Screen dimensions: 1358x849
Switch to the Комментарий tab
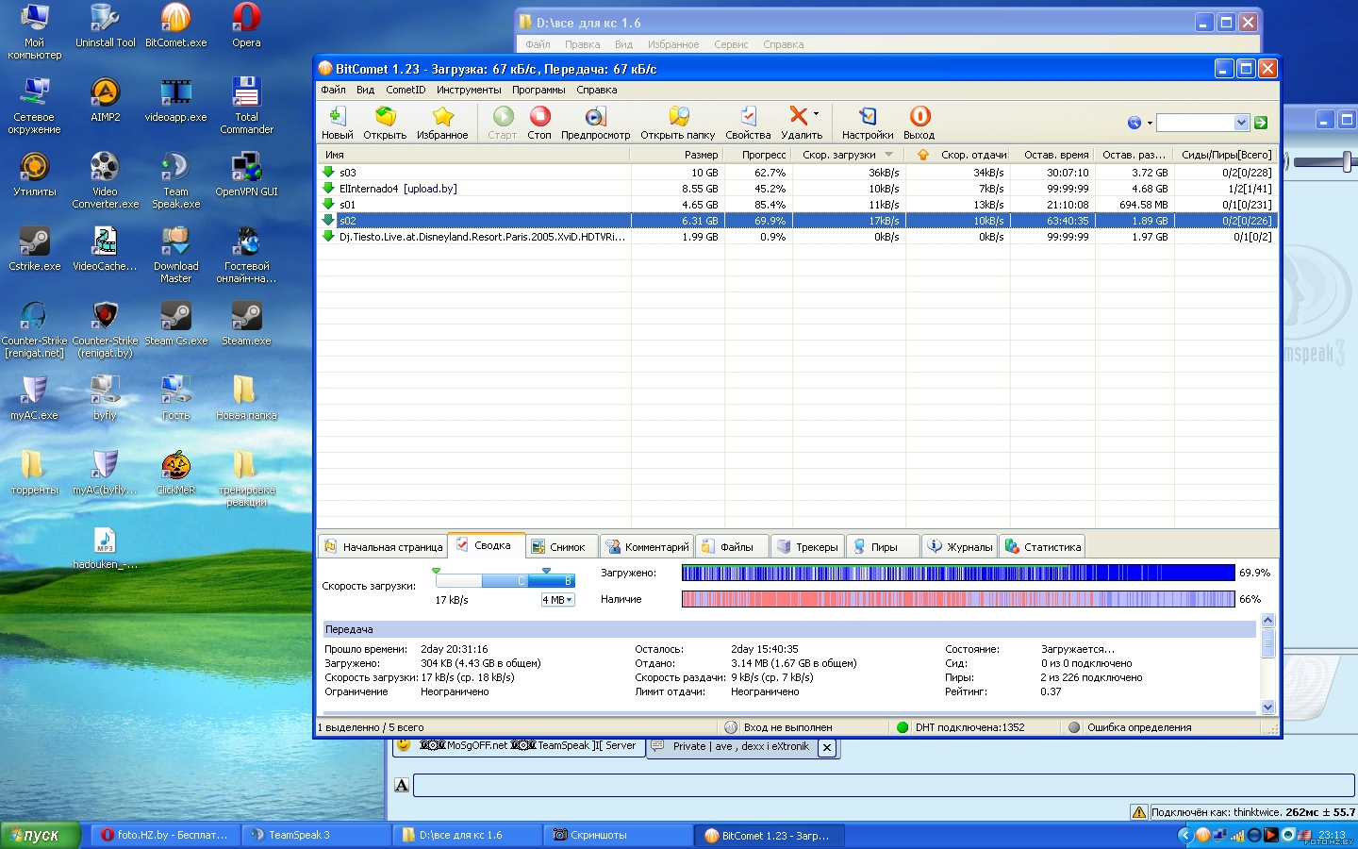pos(647,546)
